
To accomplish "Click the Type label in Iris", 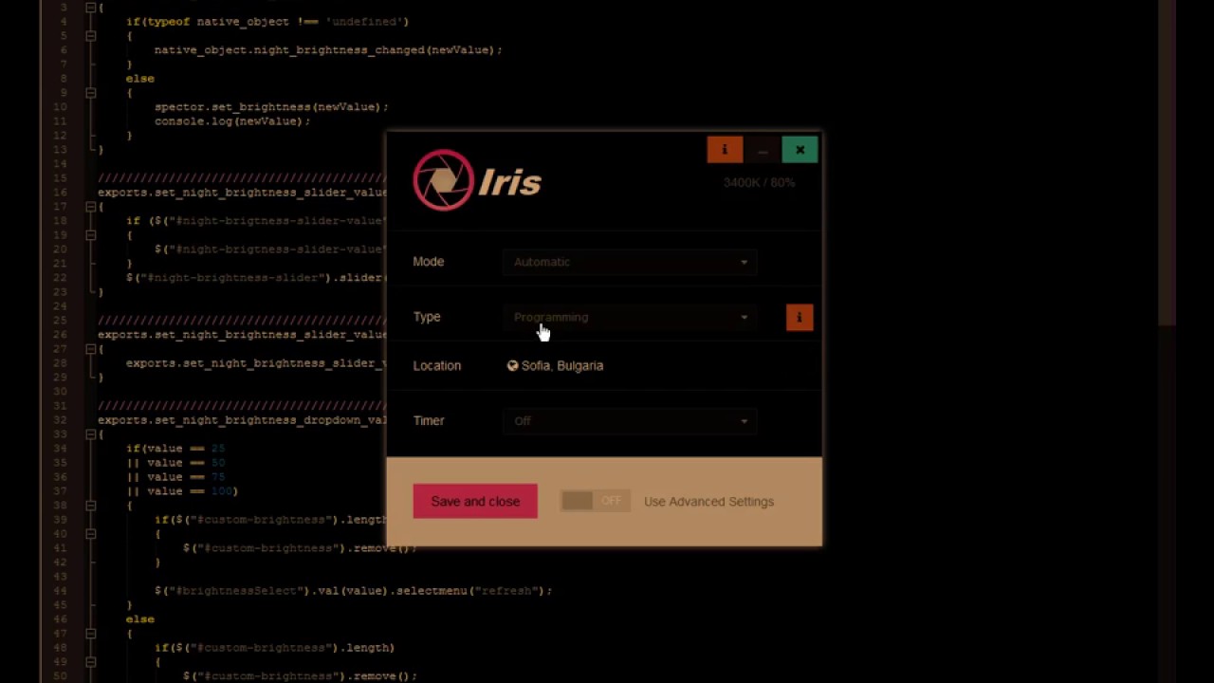I will (427, 317).
